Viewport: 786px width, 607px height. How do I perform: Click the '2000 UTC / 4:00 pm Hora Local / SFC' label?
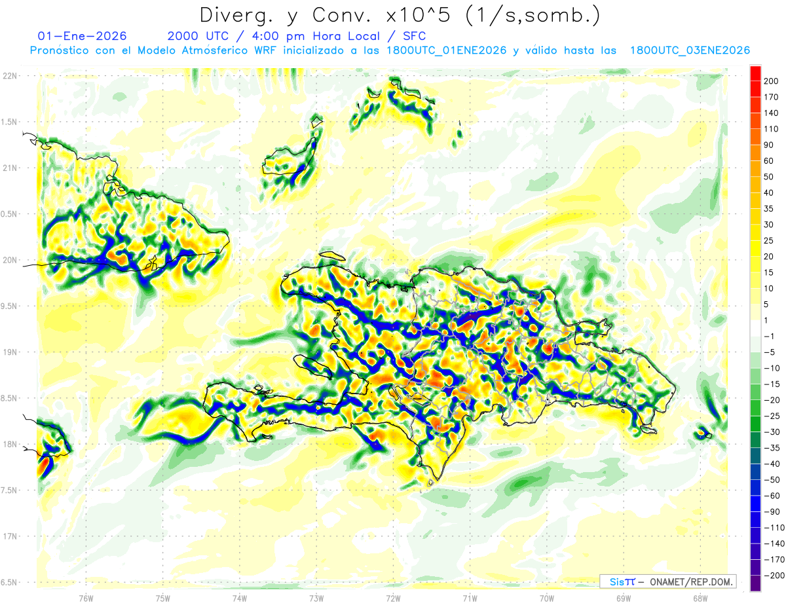point(296,36)
